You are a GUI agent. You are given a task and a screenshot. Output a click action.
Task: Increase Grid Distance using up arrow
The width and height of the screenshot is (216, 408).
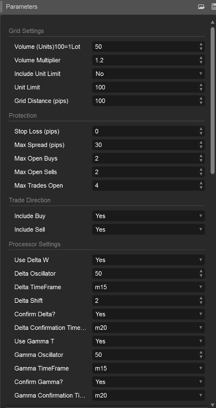point(201,99)
